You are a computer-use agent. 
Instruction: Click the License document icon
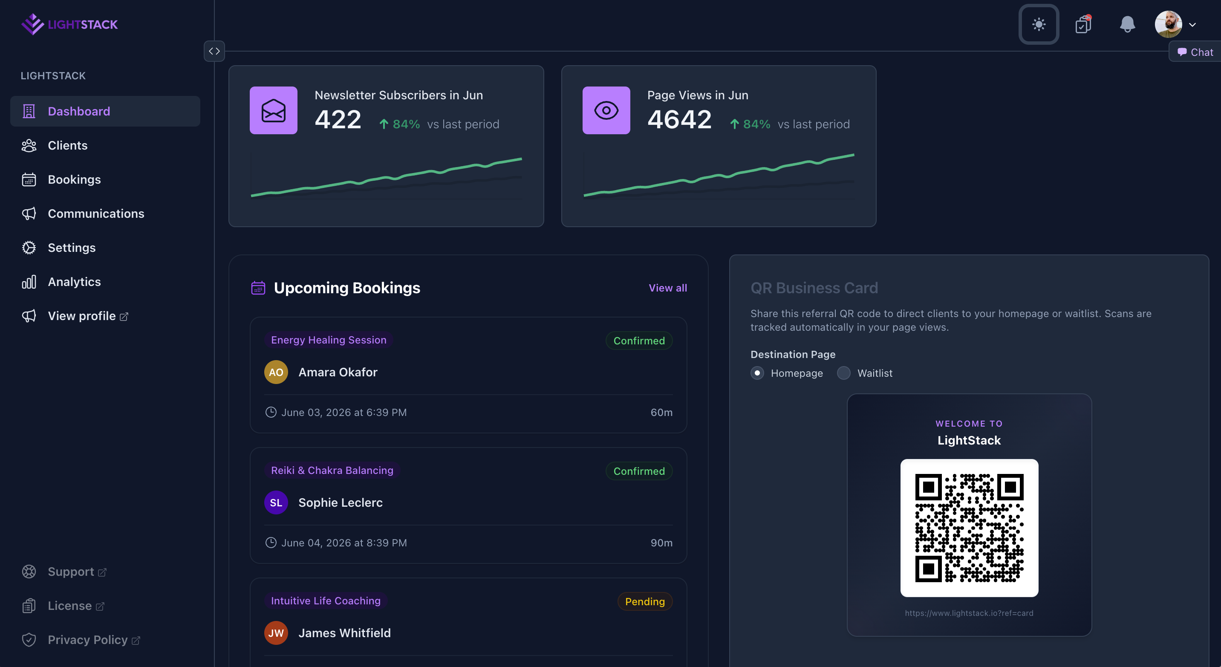[x=29, y=606]
